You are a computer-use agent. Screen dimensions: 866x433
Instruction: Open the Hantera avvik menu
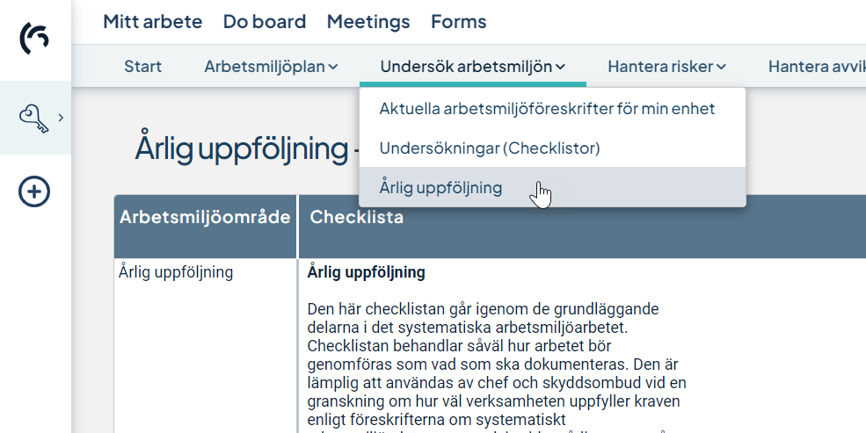click(817, 66)
